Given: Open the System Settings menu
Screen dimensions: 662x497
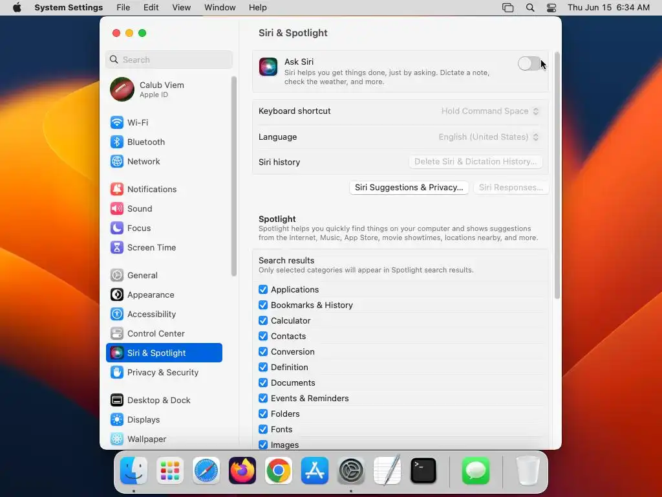Looking at the screenshot, I should click(x=69, y=8).
